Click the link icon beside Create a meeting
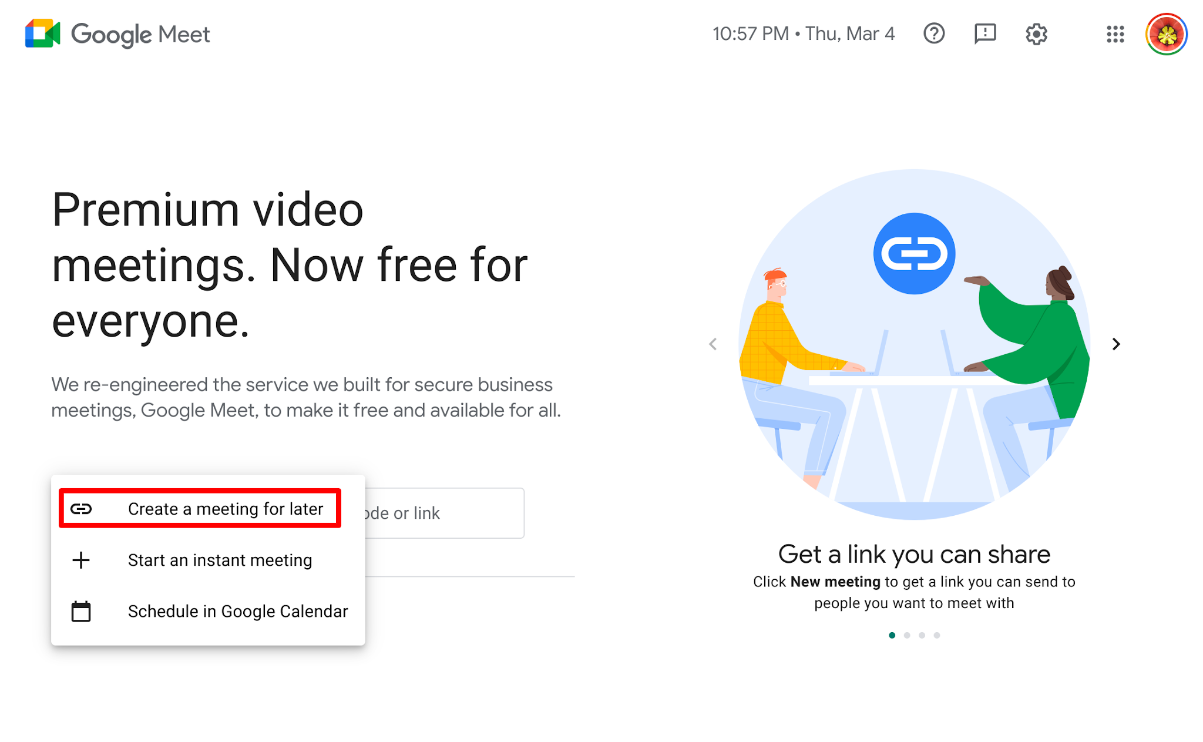The height and width of the screenshot is (742, 1203). click(x=81, y=508)
